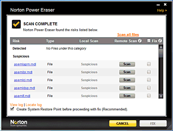Open the asemlci.mdl file link
Screen dimensions: 173x131
23,80
